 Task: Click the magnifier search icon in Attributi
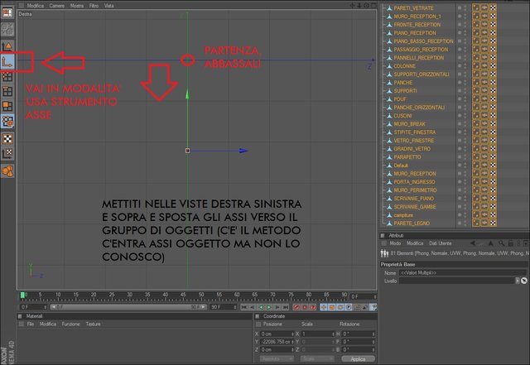point(501,243)
